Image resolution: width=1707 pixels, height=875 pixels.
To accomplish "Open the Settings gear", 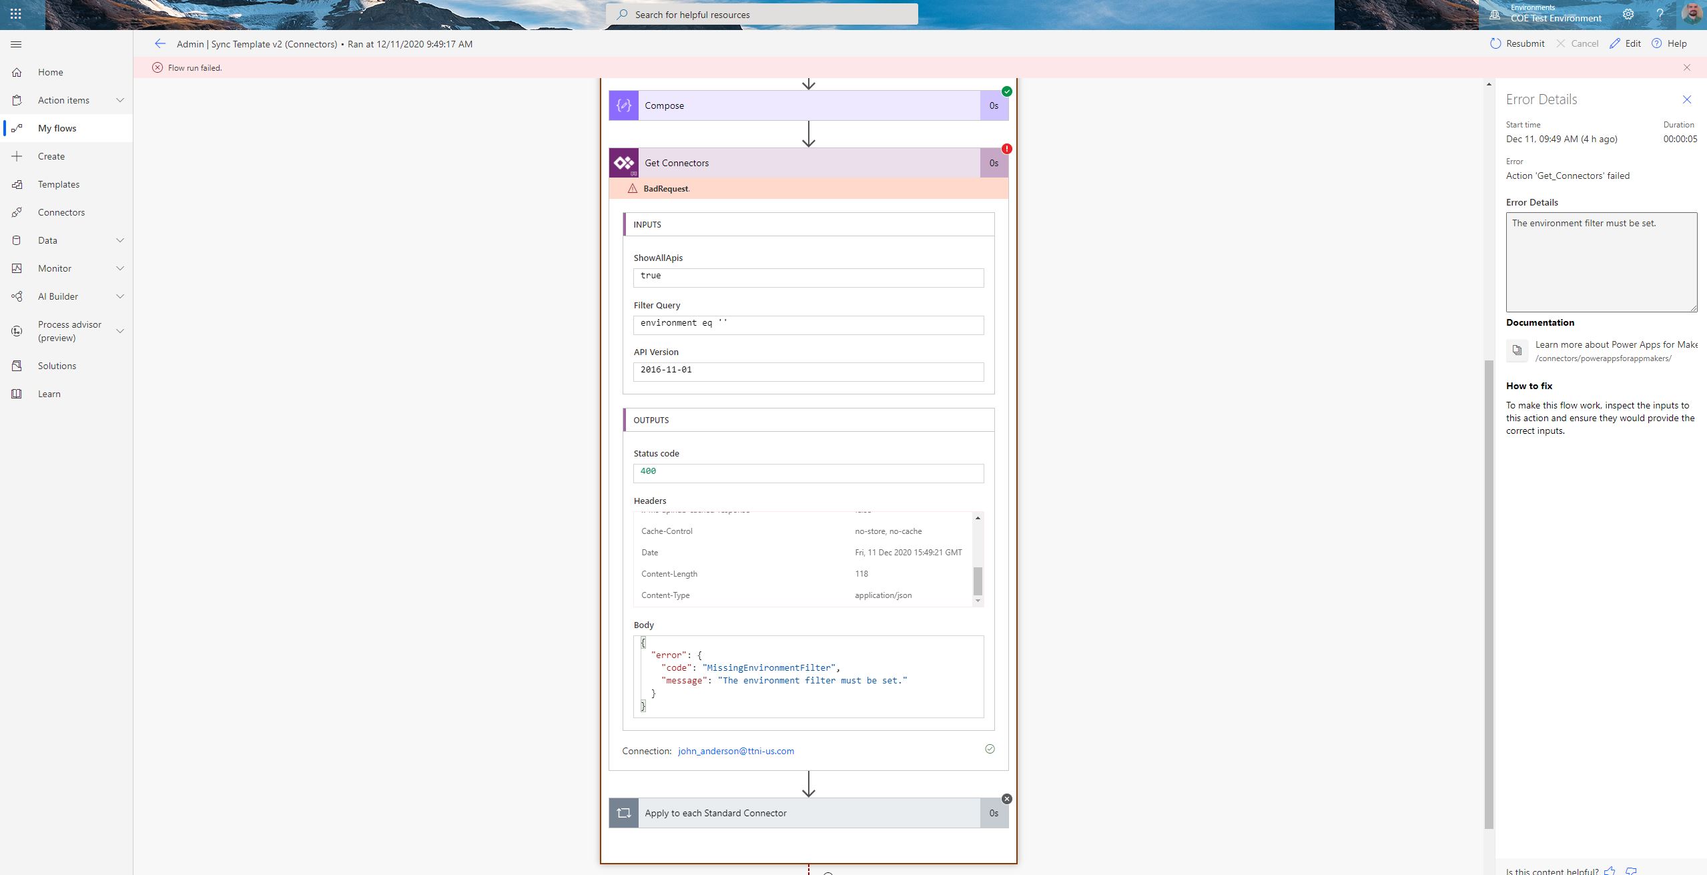I will coord(1628,13).
